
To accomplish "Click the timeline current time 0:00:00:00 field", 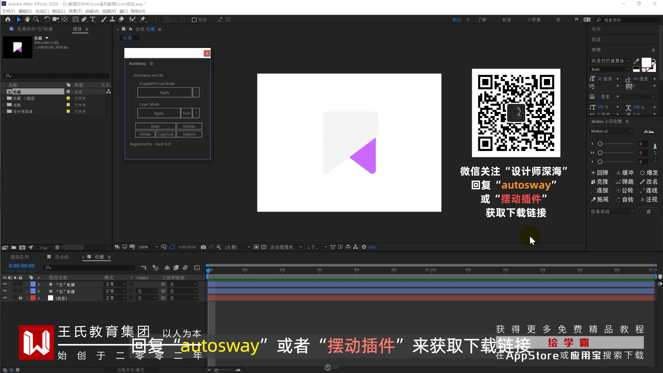I will click(21, 266).
